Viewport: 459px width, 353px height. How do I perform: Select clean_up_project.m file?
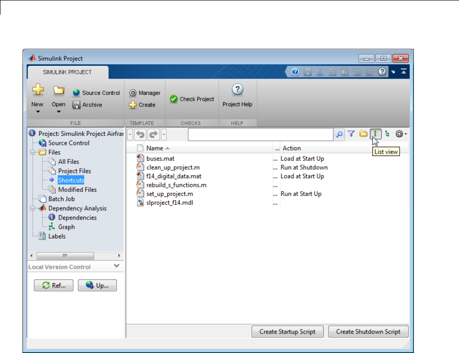coord(173,168)
